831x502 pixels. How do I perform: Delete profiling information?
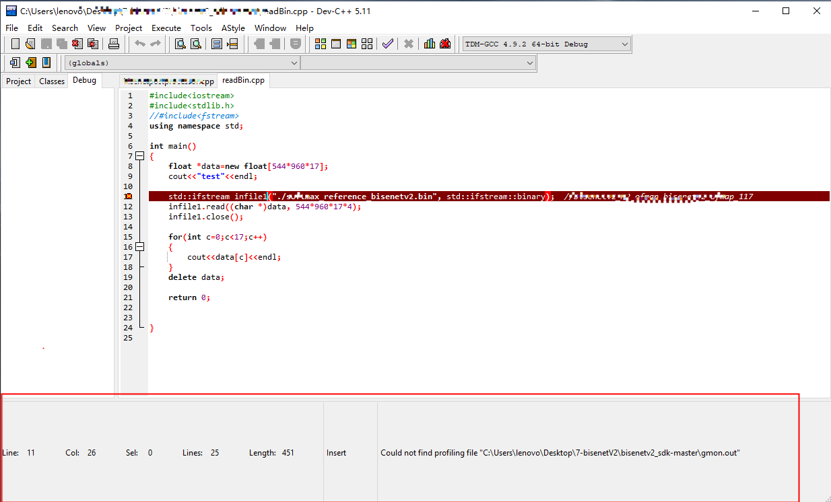444,43
